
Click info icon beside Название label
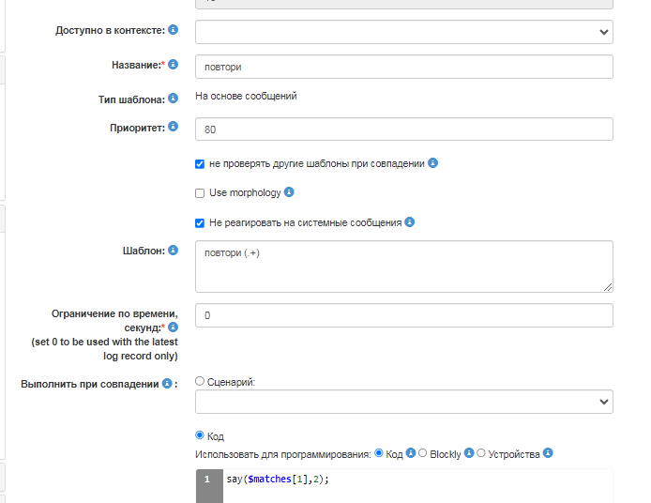[x=174, y=65]
